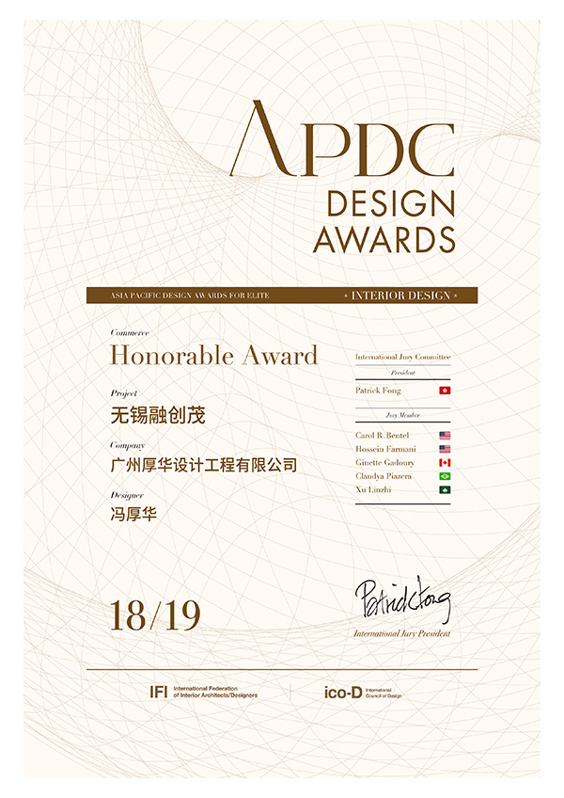Click company name '广州厚华设计工程有限公司'
The width and height of the screenshot is (564, 798).
coord(203,465)
